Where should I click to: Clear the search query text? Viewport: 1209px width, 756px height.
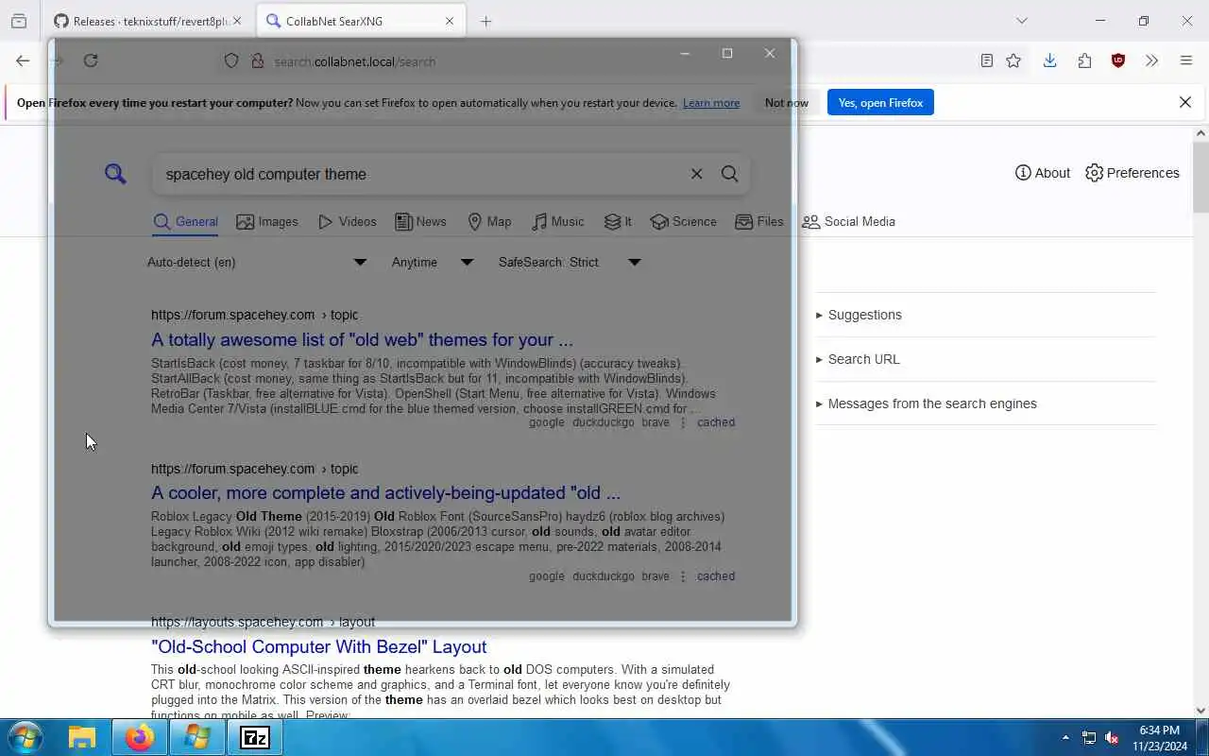tap(696, 174)
